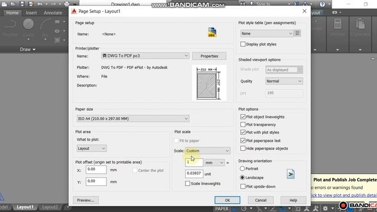
Task: Click the scale unit value field 0.03937
Action: coord(194,174)
